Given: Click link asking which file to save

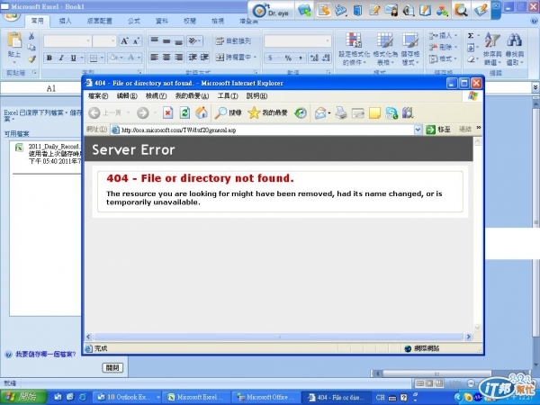Looking at the screenshot, I should click(46, 354).
